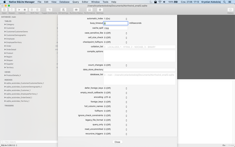Expand the OrderDetail table
Image resolution: width=235 pixels, height=147 pixels.
(5, 49)
